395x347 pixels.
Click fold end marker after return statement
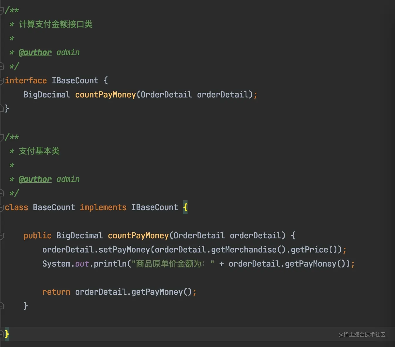[1, 306]
